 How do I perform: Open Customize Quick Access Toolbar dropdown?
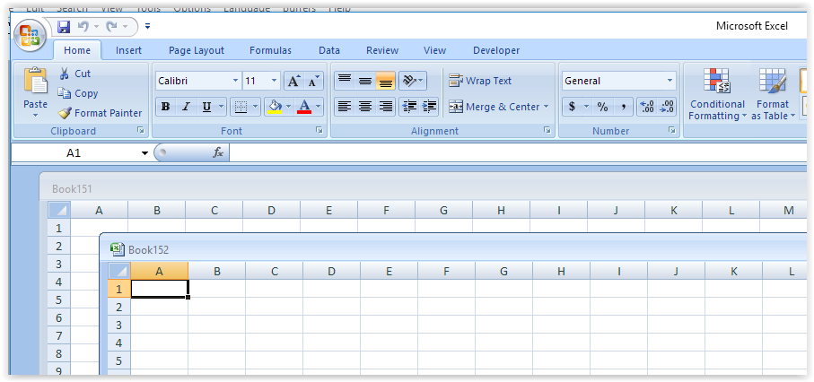point(147,27)
